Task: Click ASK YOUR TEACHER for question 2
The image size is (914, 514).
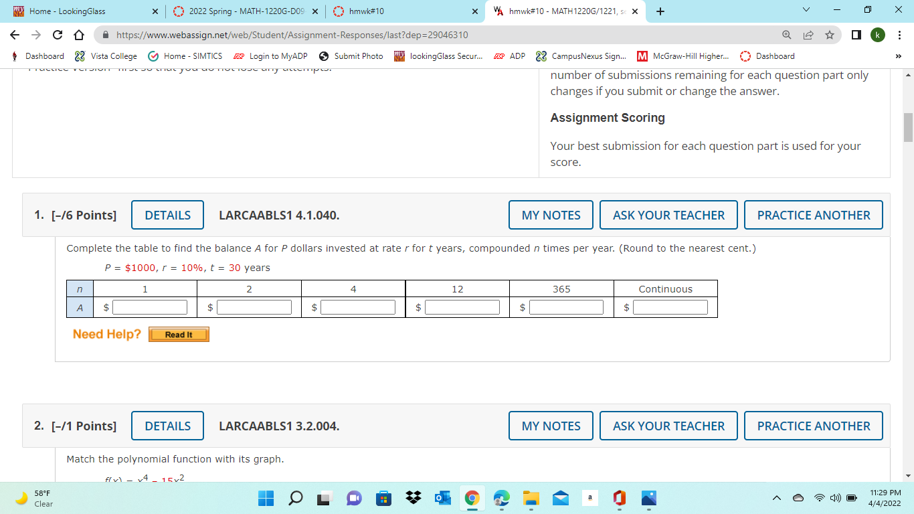Action: (x=668, y=426)
